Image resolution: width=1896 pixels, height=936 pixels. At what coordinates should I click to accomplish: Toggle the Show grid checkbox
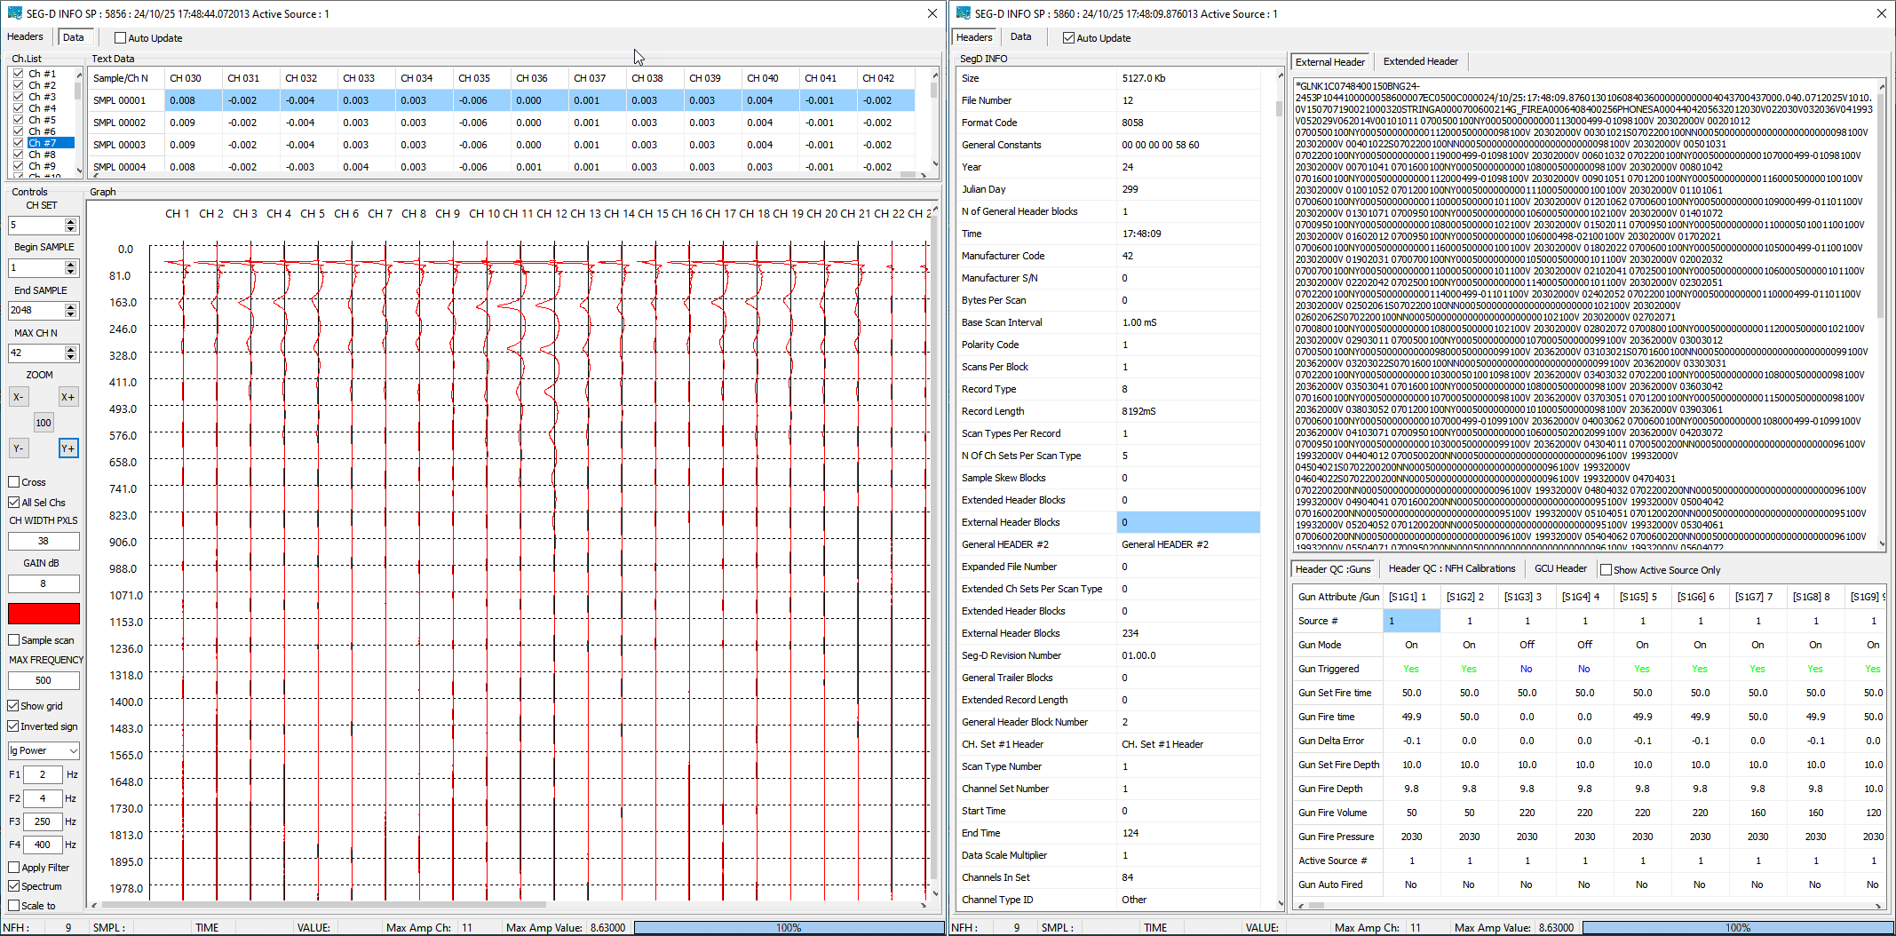pyautogui.click(x=14, y=706)
